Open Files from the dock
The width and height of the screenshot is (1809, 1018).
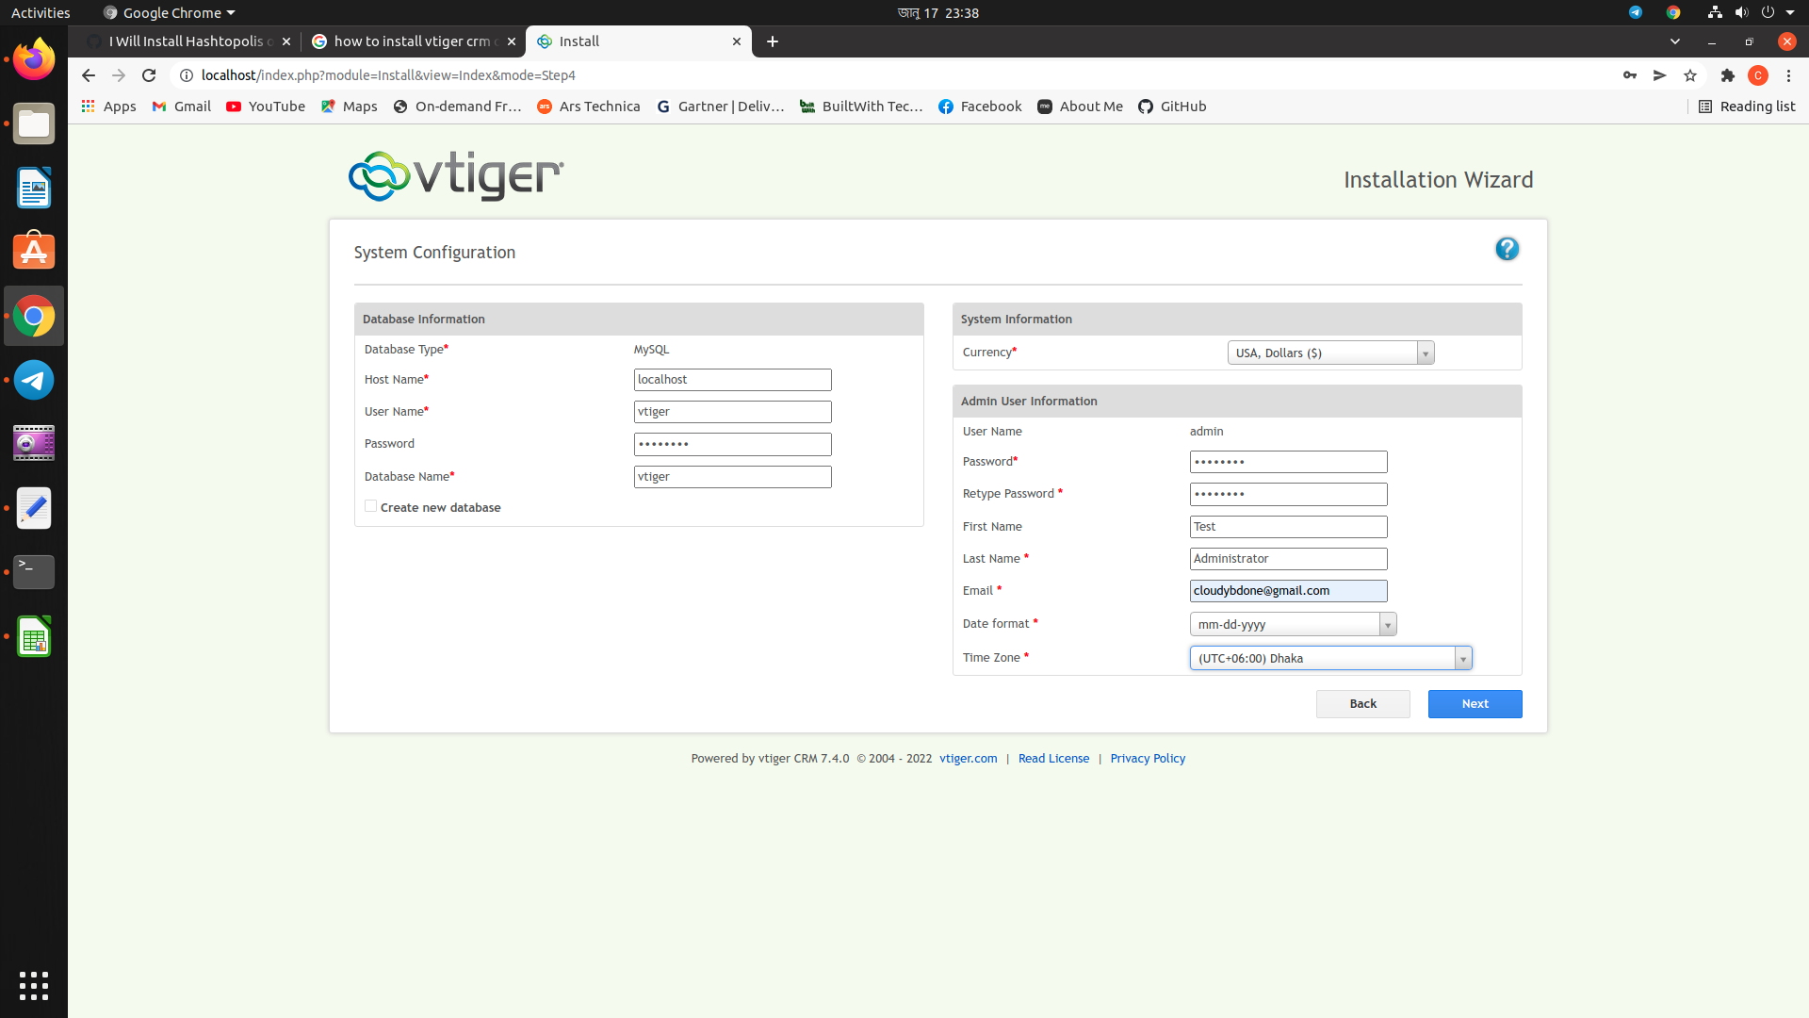pyautogui.click(x=34, y=123)
